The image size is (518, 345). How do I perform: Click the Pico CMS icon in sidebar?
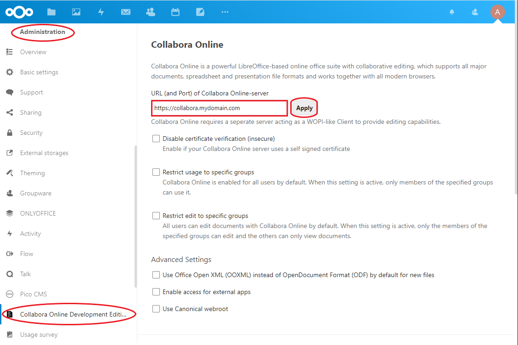point(10,294)
